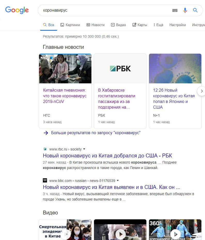The height and width of the screenshot is (240, 205).
Task: Click the arrow icon before Больше результатов
Action: 46,133
